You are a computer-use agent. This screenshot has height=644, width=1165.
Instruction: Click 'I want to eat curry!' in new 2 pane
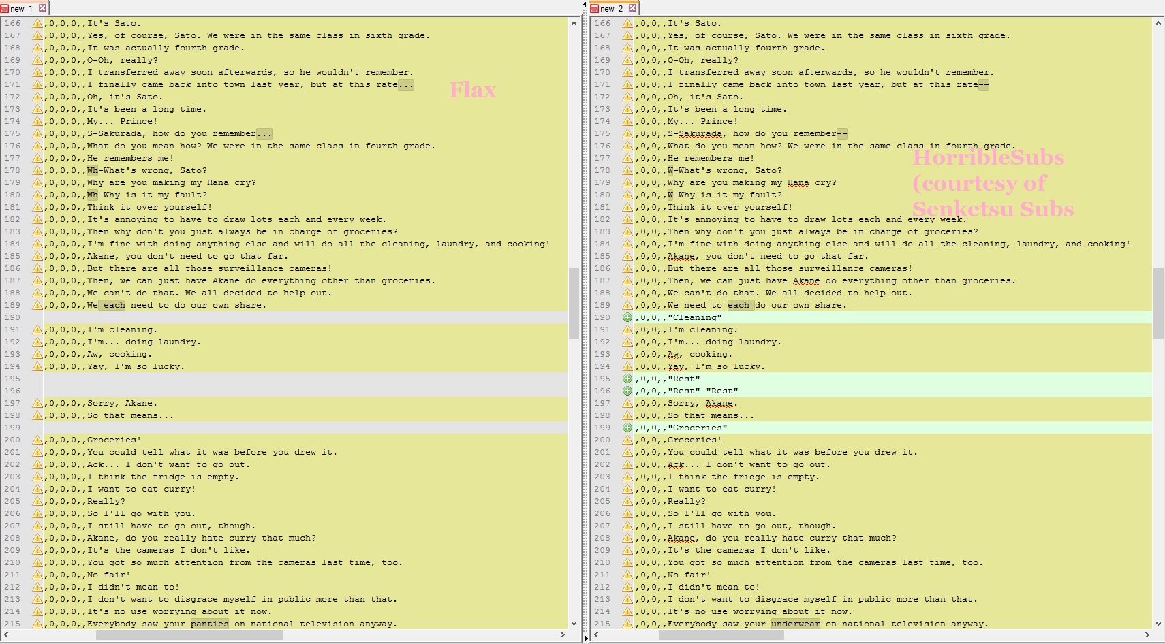point(722,489)
